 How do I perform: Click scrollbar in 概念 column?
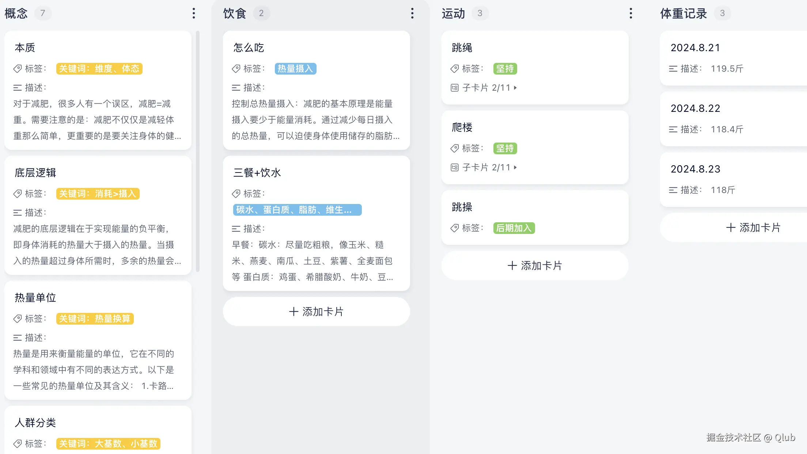(198, 151)
